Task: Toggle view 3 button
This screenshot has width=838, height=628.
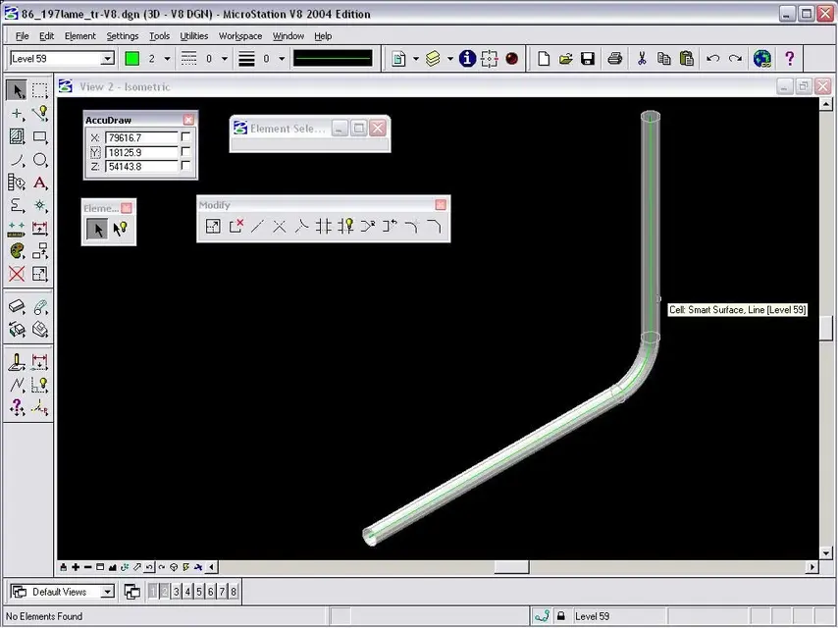Action: 177,592
